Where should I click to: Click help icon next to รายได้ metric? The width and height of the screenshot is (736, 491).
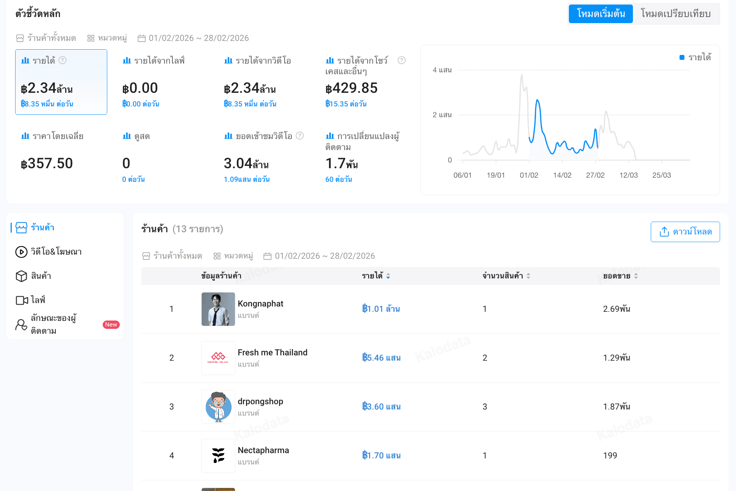[63, 60]
